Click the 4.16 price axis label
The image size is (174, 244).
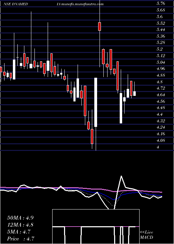point(161,134)
